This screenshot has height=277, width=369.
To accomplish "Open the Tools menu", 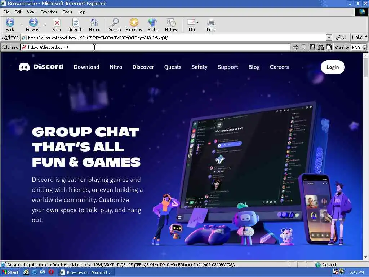I will coord(67,12).
